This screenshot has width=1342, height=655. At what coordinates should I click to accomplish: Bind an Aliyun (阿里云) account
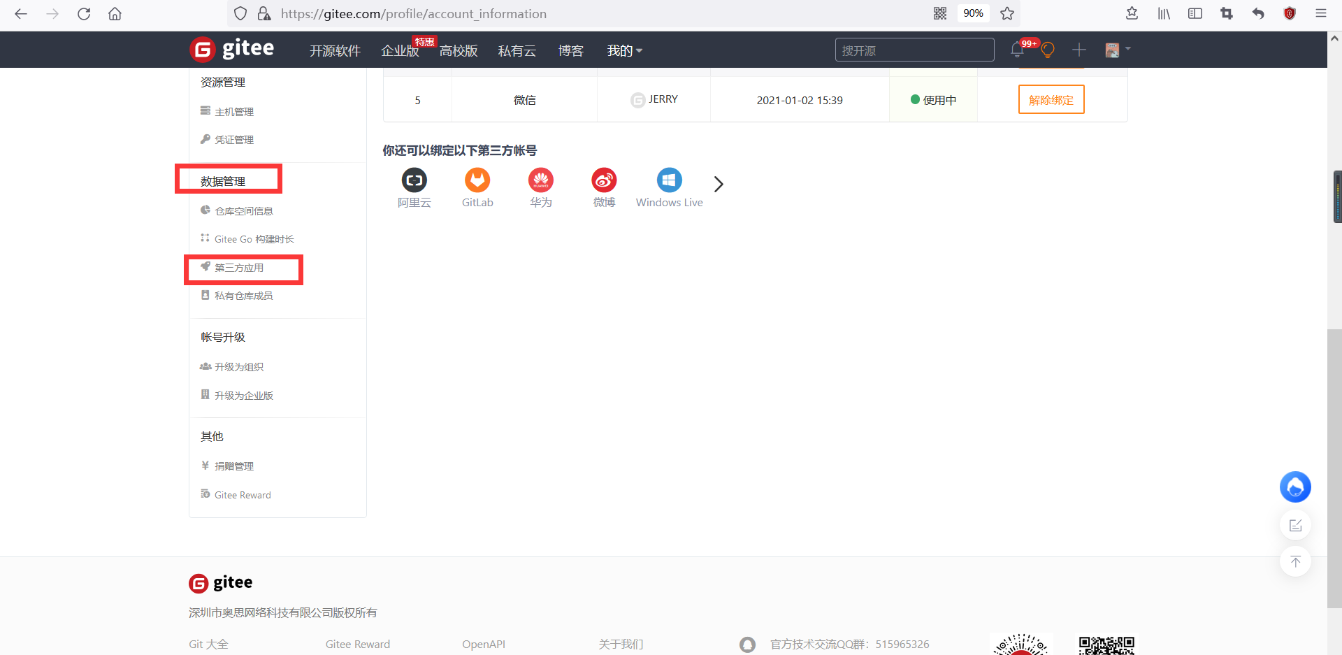point(414,188)
